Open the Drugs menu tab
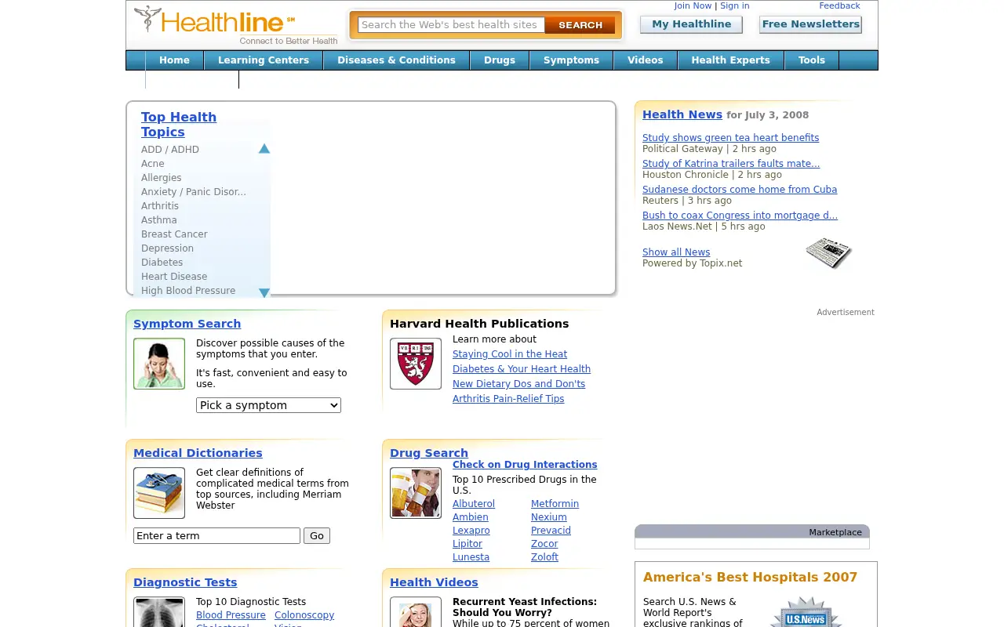The height and width of the screenshot is (627, 1004). click(500, 60)
